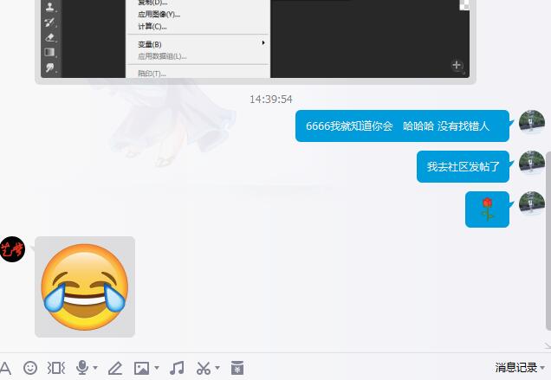Click the 变量(B) submenu entry in the screenshot

click(x=150, y=43)
